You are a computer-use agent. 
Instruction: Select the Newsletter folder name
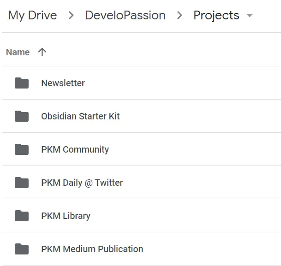pos(63,83)
